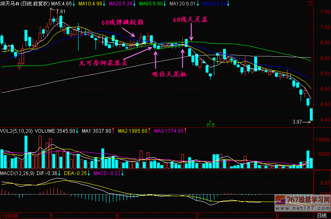
Task: Select the 日线 period label at bottom right
Action: point(321,216)
